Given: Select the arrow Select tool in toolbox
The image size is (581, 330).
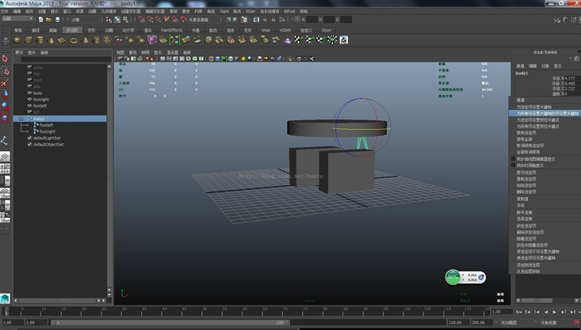Looking at the screenshot, I should (5, 59).
